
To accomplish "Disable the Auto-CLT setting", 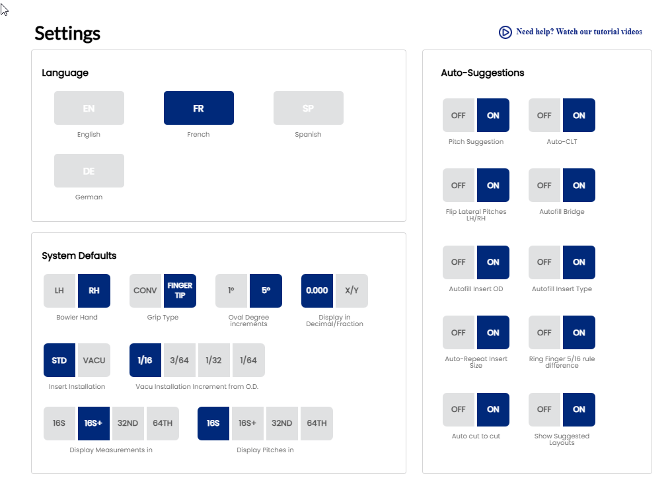I will coord(544,116).
